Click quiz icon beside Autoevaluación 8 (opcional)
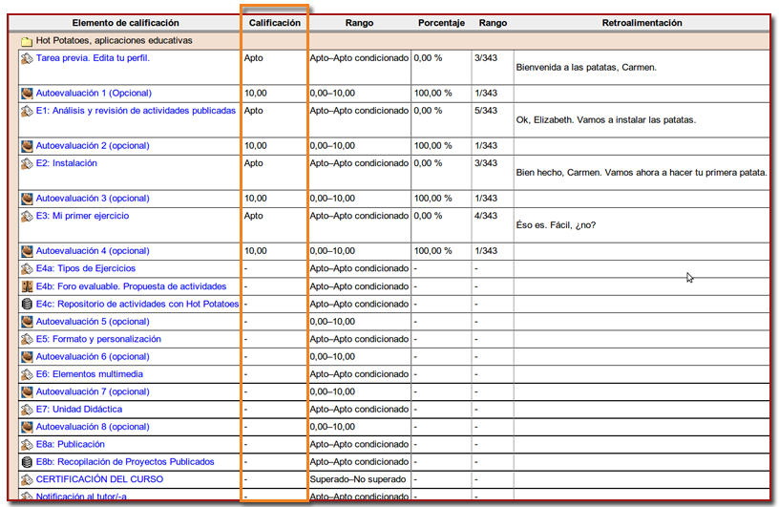 click(x=27, y=427)
